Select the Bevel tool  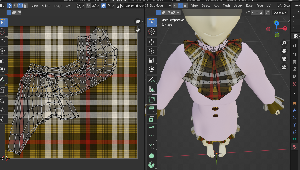152,128
